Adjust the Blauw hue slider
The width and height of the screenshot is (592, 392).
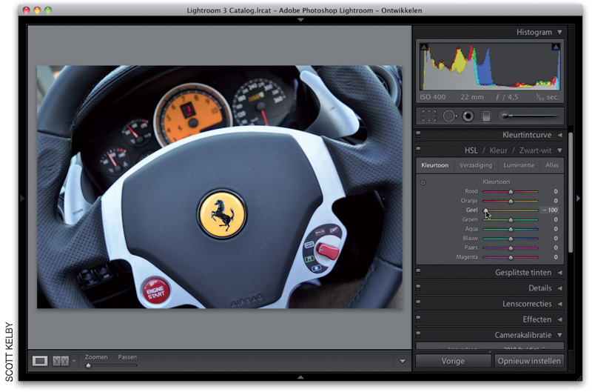click(511, 239)
